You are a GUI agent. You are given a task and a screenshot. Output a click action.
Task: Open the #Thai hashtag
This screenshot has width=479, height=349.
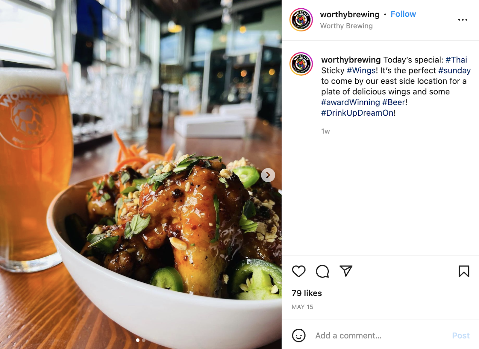456,60
